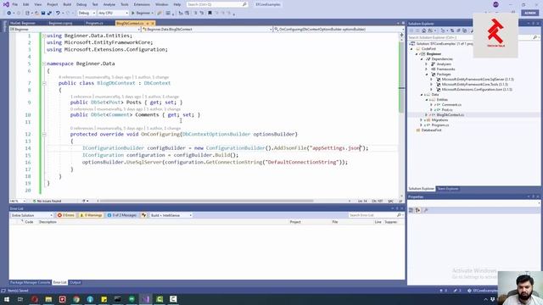Screen dimensions: 543x305
Task: Close the BlogDbContext.cs tab
Action: (153, 23)
